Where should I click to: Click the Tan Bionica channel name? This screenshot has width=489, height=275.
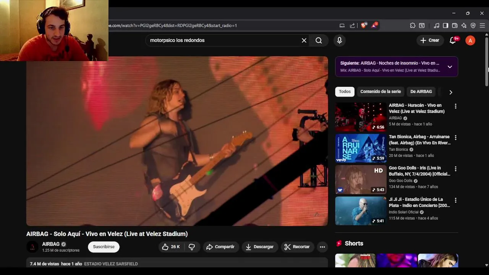tap(398, 150)
